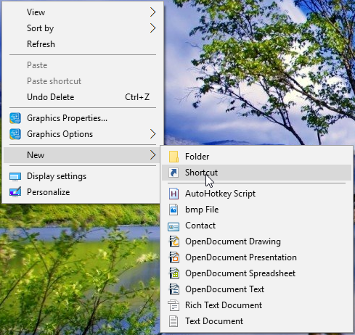The height and width of the screenshot is (335, 355).
Task: Open the New submenu chevron
Action: pos(152,155)
